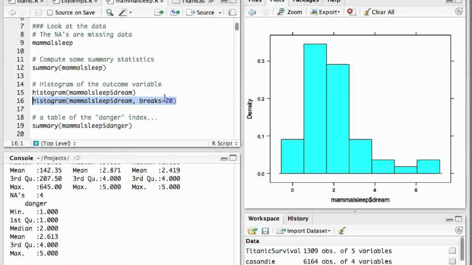Maximize the Console pane
This screenshot has height=265, width=472.
pos(233,158)
